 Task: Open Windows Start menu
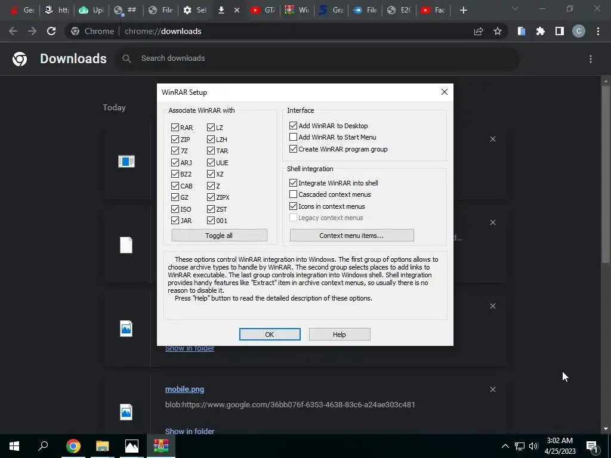click(14, 446)
